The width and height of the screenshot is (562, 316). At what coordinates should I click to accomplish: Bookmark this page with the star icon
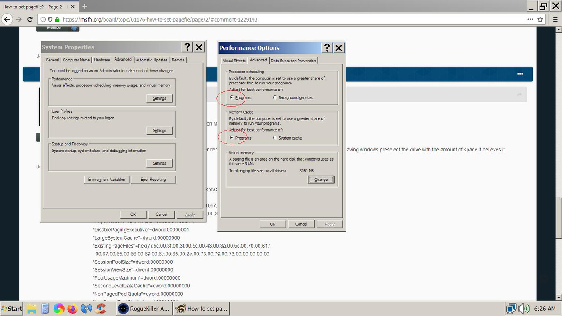point(540,19)
